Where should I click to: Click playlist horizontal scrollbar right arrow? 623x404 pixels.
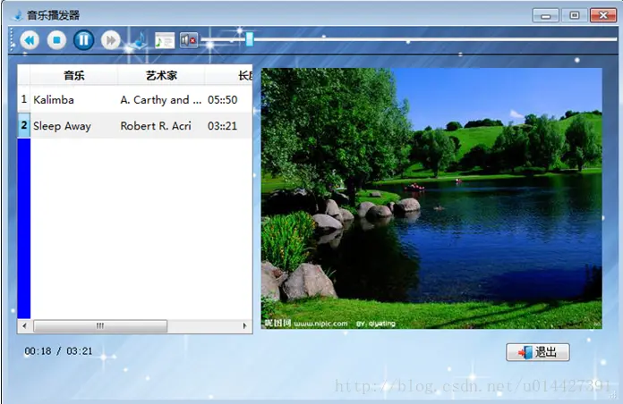244,326
